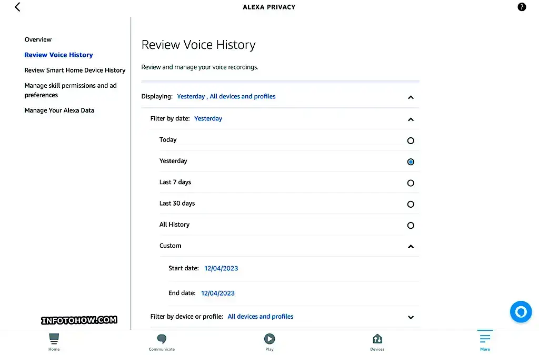Select the All History radio
The image size is (539, 355).
tap(411, 226)
